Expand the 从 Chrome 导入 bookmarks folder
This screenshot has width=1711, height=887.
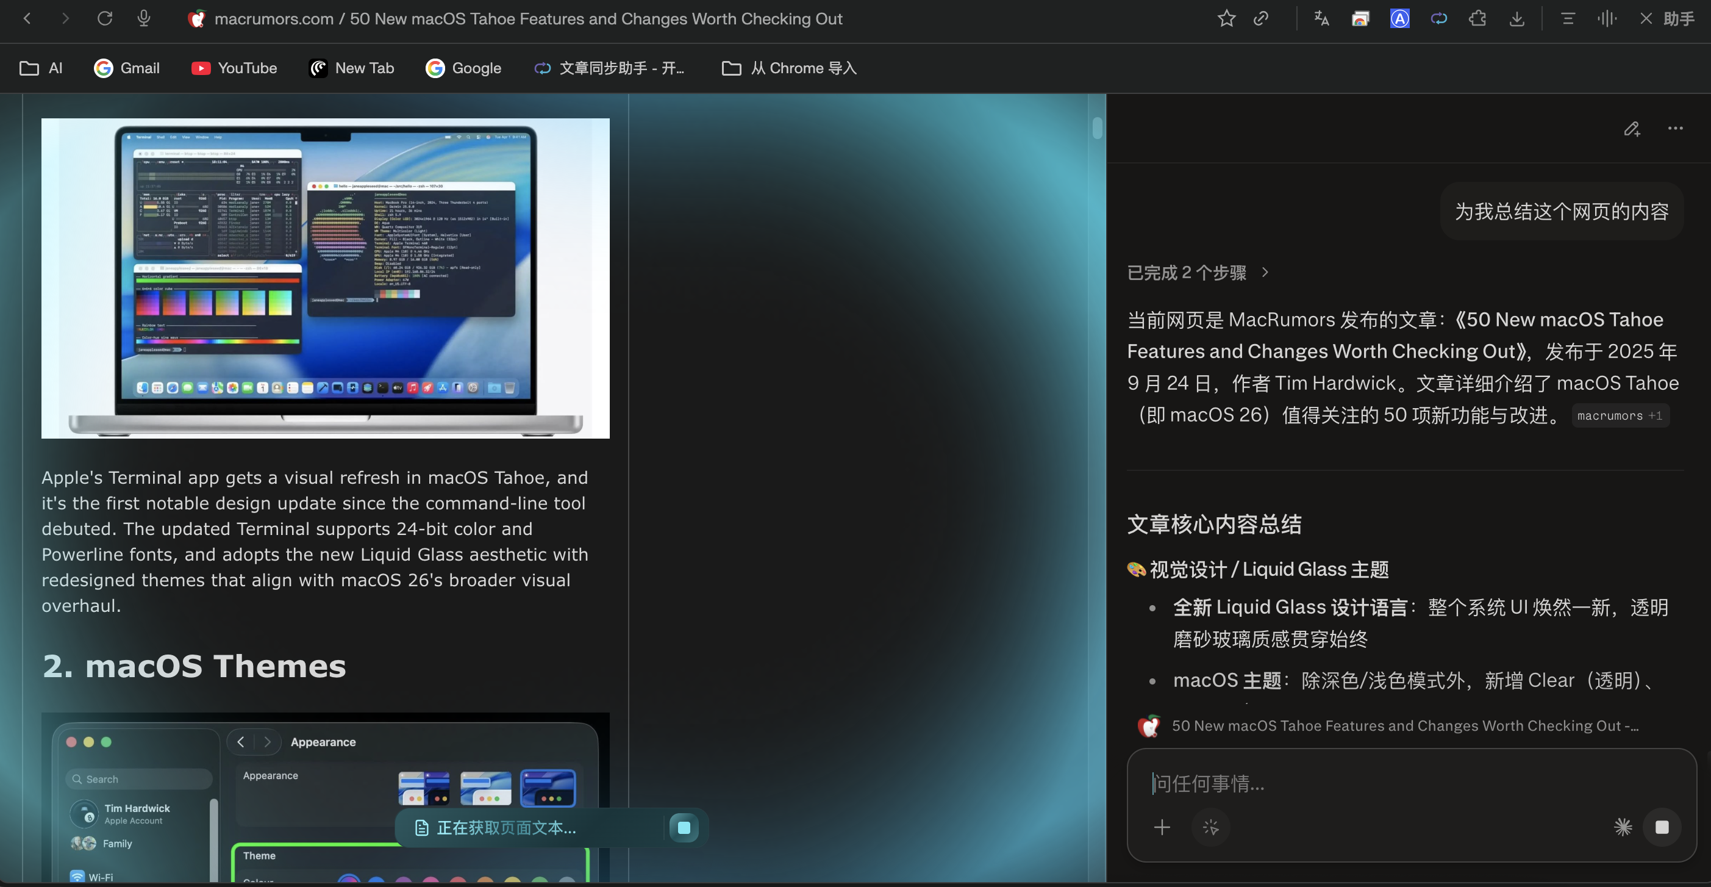tap(789, 68)
